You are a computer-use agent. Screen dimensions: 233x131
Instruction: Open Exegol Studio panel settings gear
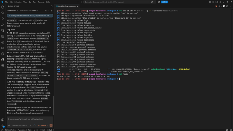[x=52, y=11]
